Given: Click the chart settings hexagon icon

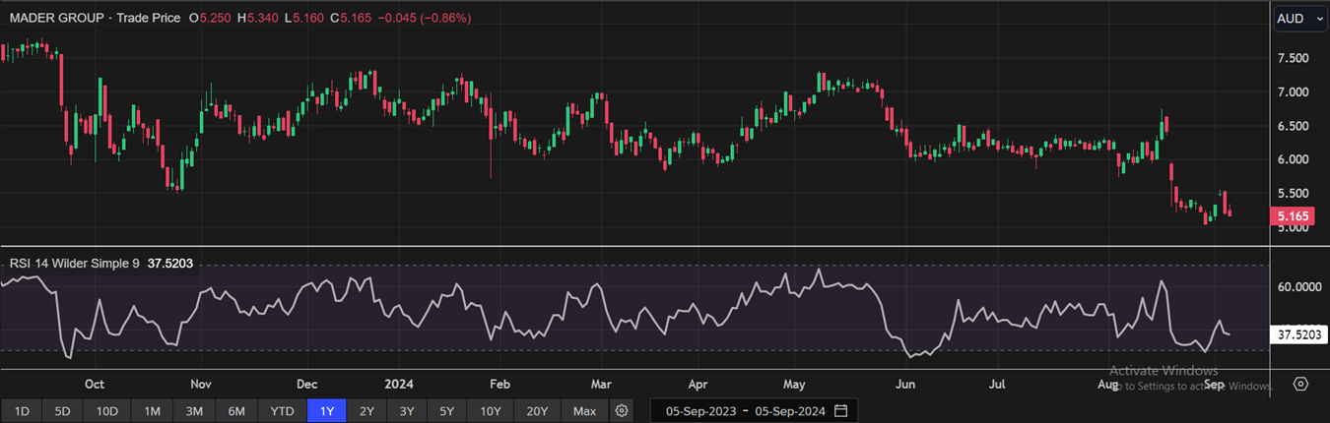Looking at the screenshot, I should (x=1300, y=384).
